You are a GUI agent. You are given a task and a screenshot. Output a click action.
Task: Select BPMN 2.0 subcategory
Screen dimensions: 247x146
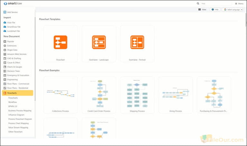(x=13, y=106)
